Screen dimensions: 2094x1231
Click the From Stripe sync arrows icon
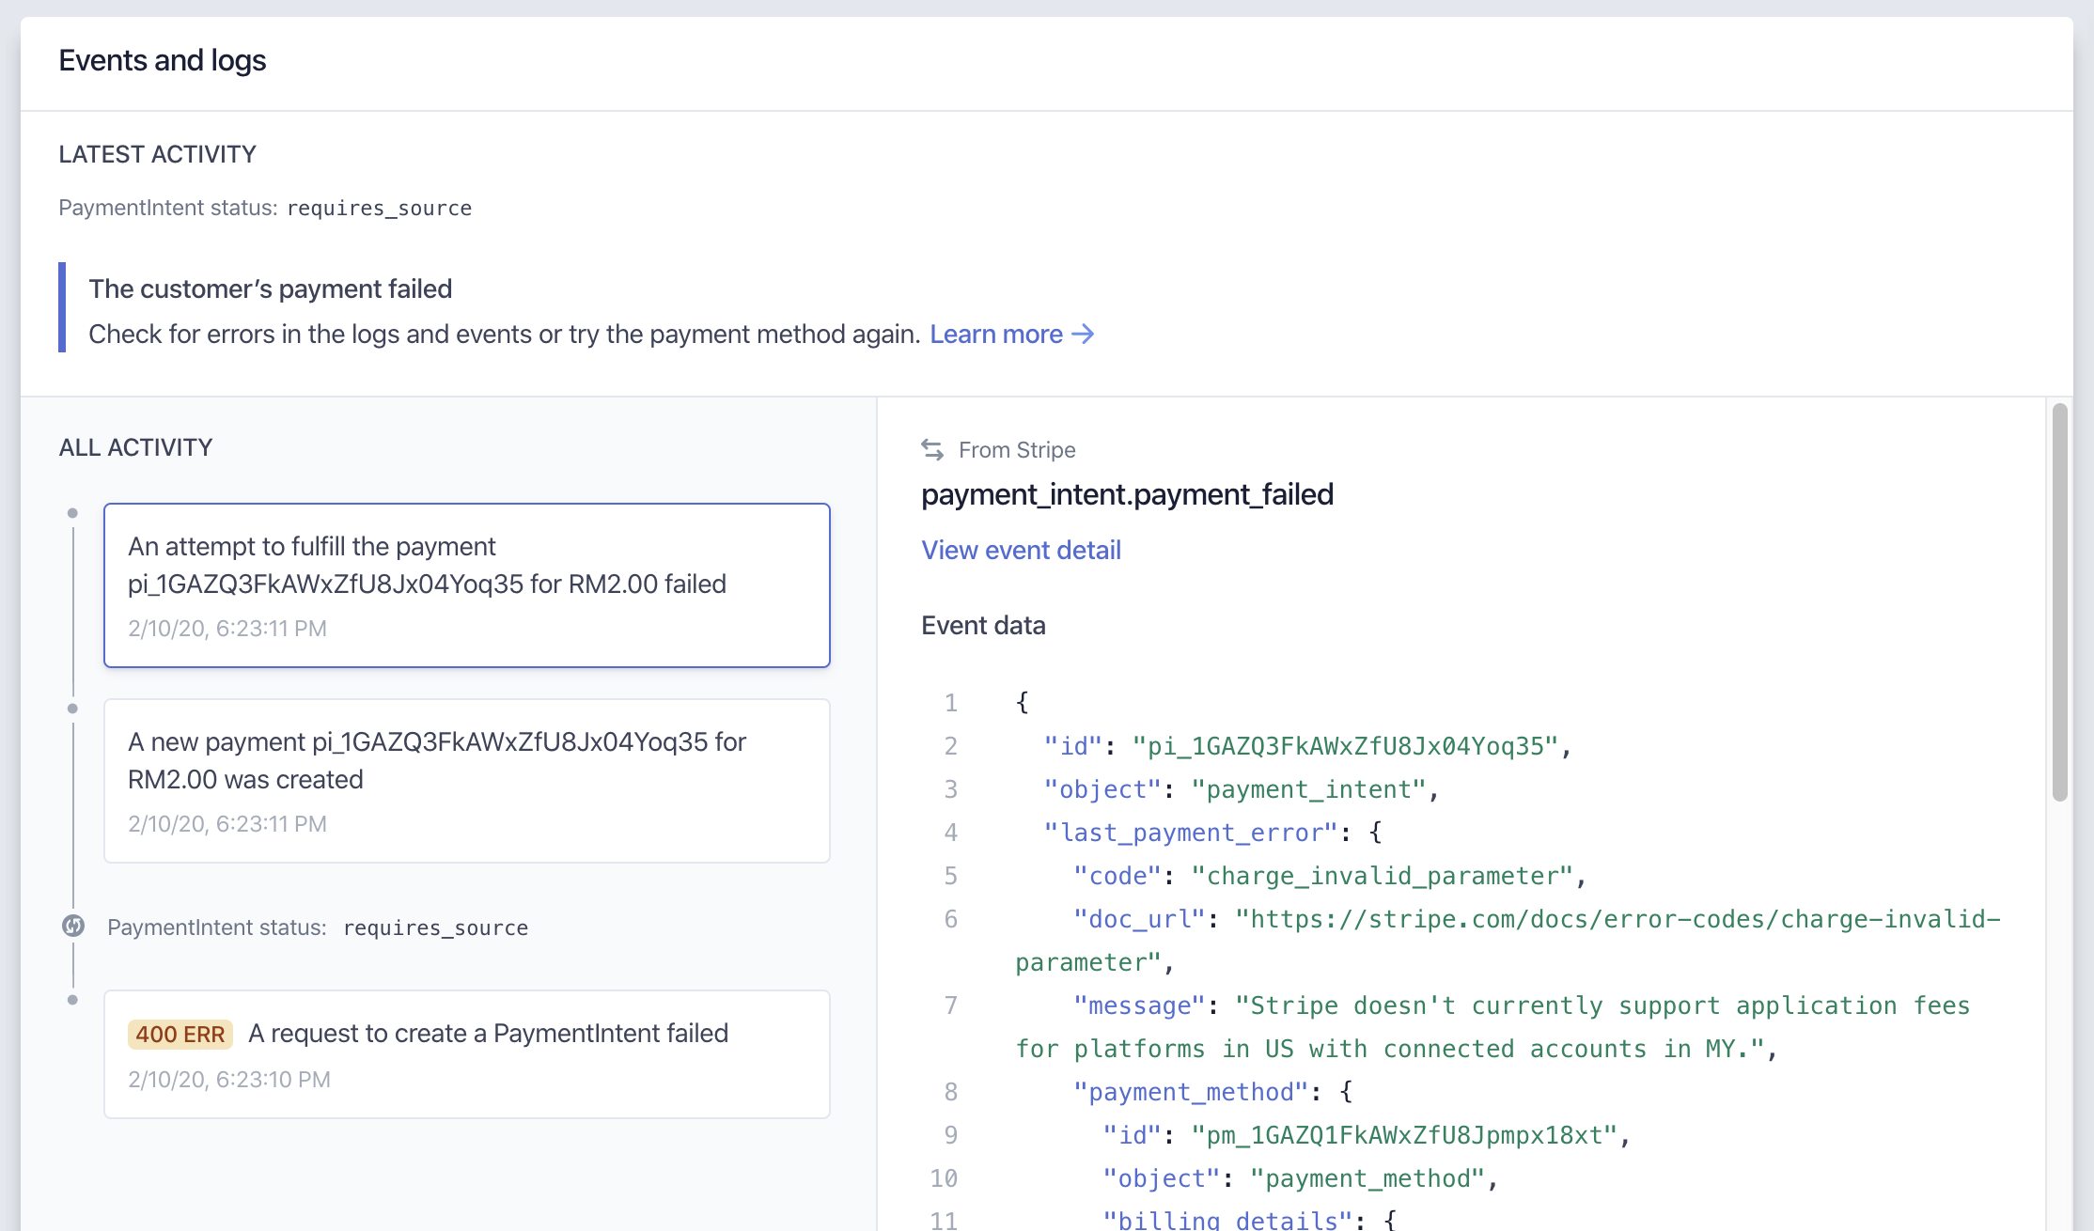click(931, 449)
